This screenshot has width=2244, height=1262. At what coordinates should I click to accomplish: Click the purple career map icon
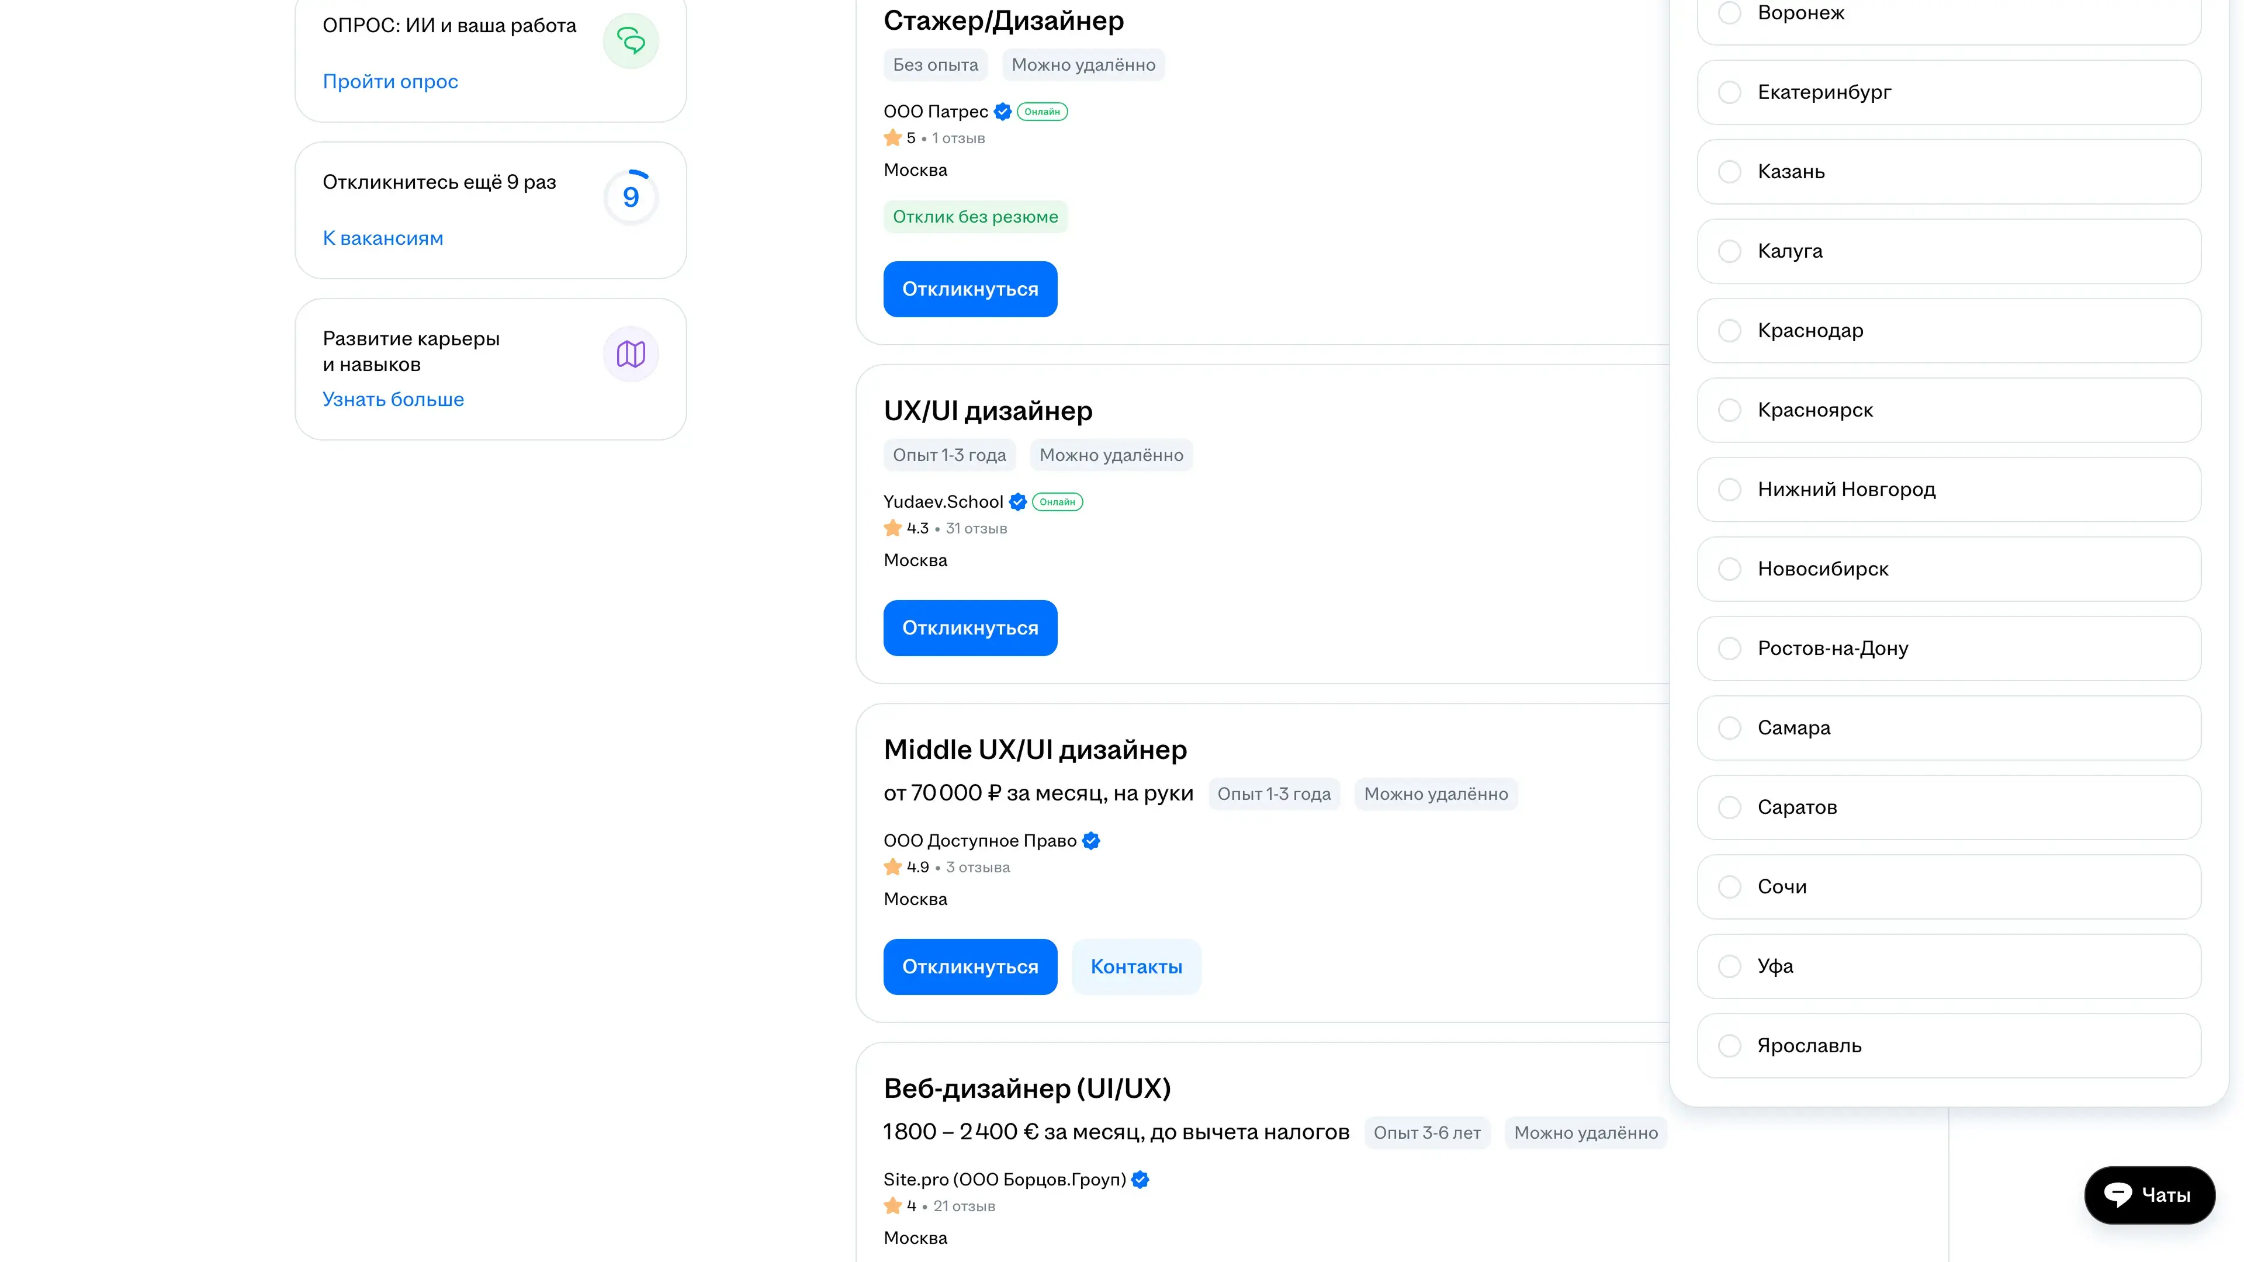tap(631, 353)
